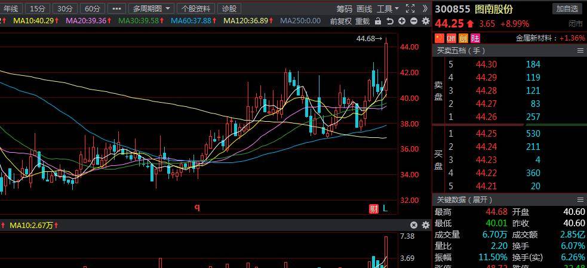Toggle 前复权 price adjustment
587x268 pixels.
[340, 21]
